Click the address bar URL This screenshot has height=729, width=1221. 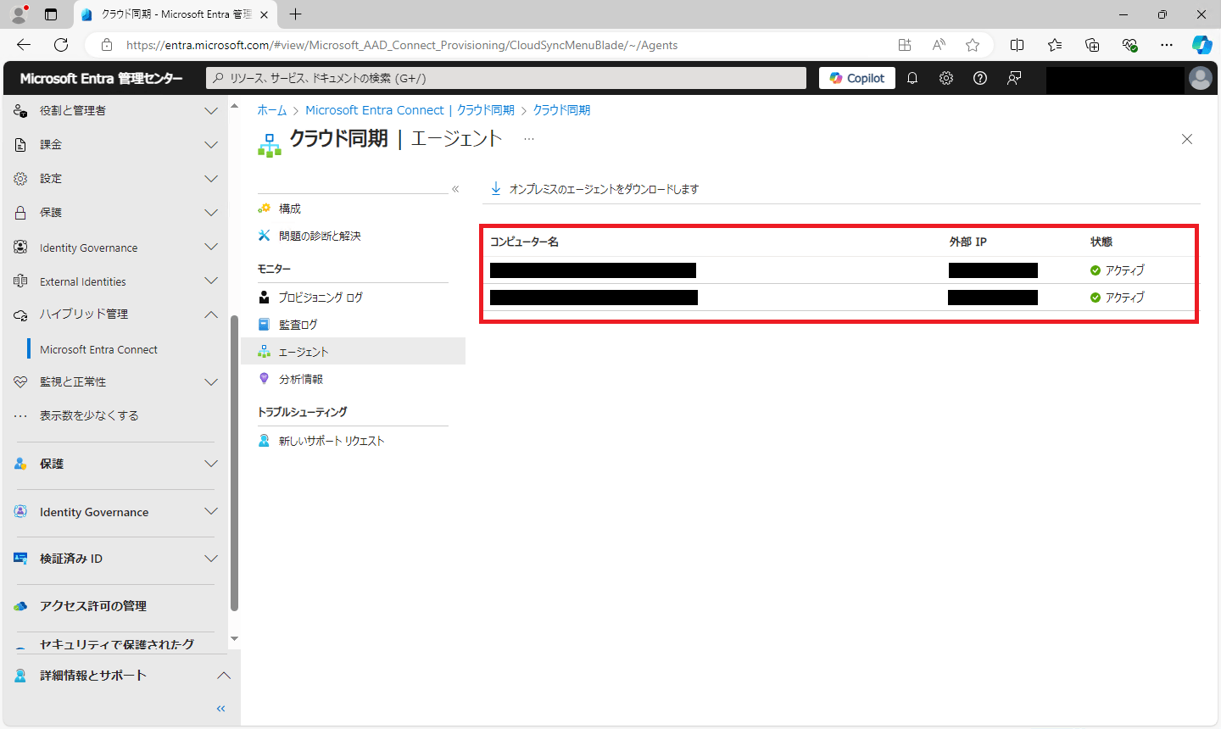point(402,45)
